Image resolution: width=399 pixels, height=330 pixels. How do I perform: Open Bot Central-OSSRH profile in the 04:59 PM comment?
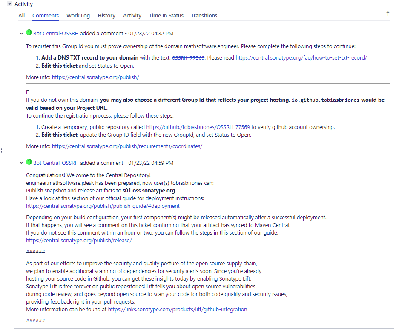[56, 163]
